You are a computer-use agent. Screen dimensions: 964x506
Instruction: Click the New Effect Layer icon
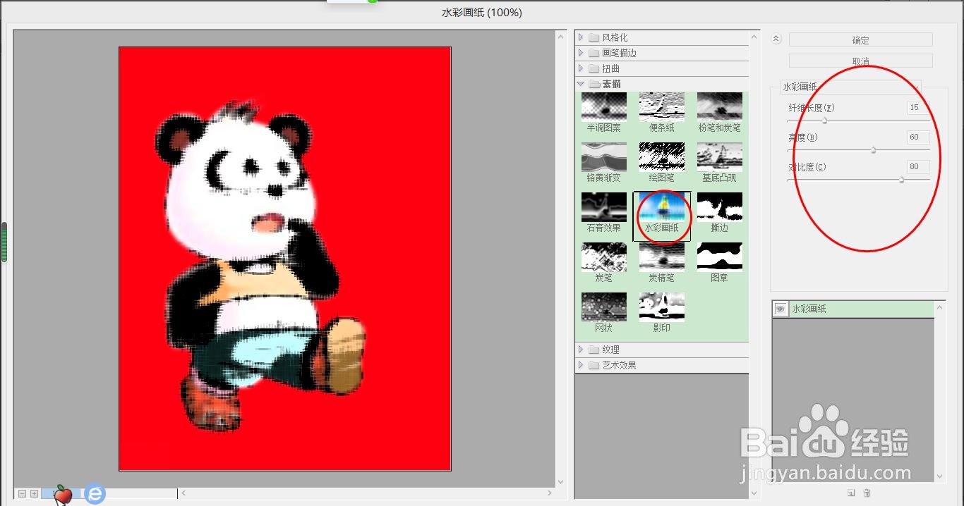point(851,493)
